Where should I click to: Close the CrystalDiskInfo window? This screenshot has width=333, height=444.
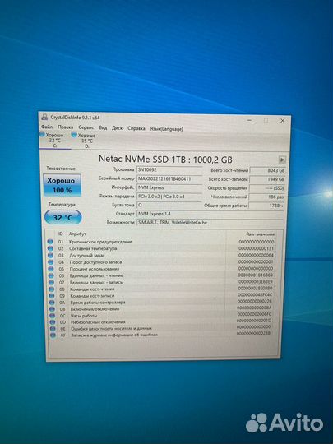(x=282, y=121)
